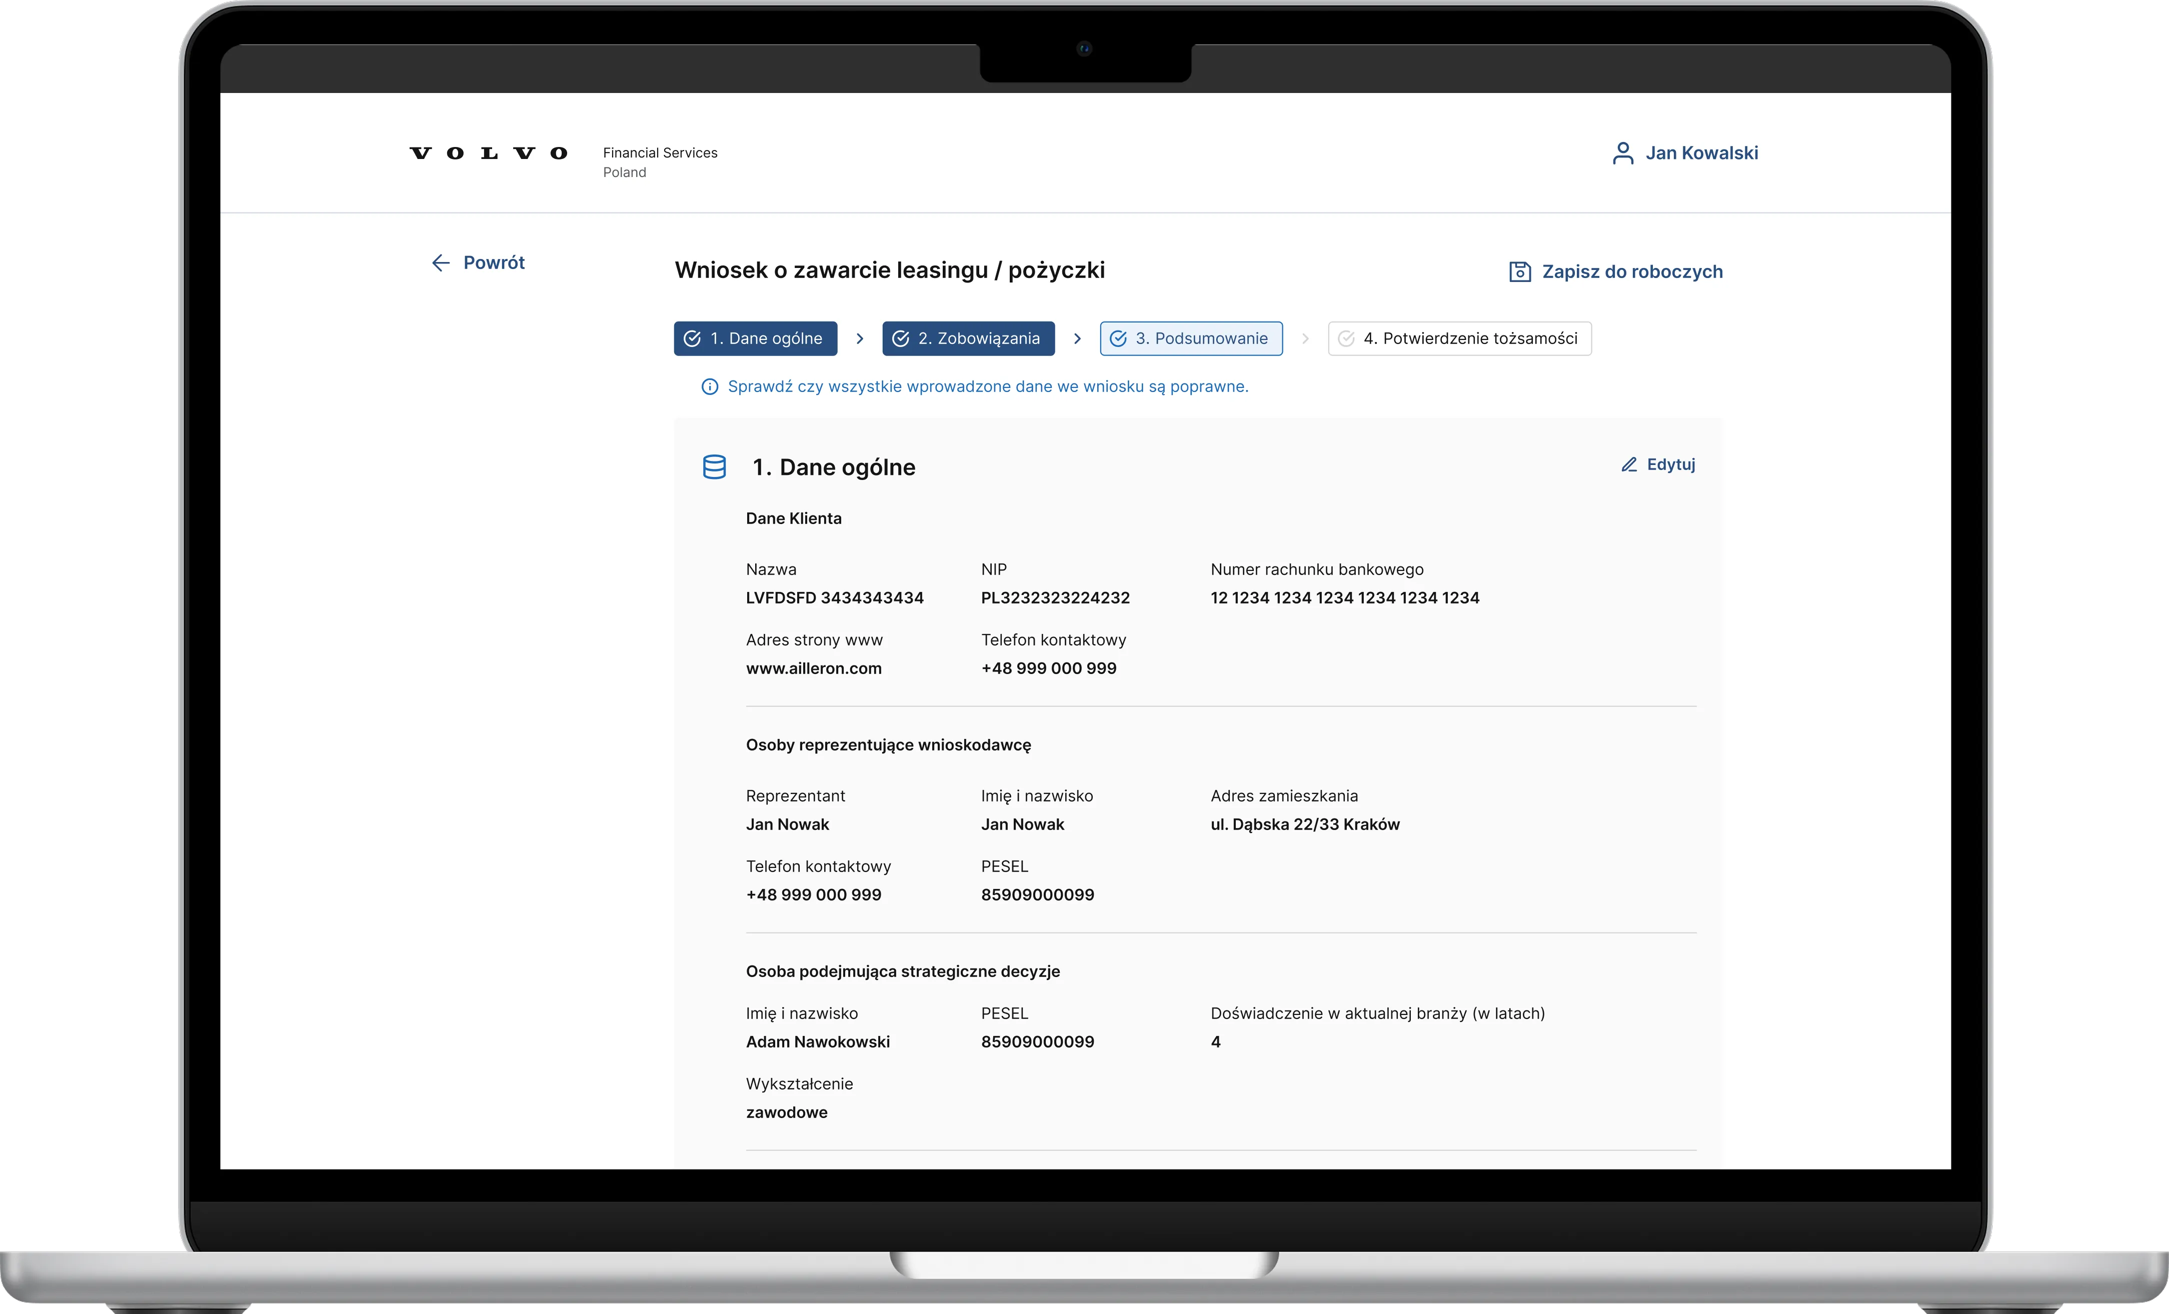Click the chevron after Zobowiązania step
The width and height of the screenshot is (2169, 1314).
tap(1077, 339)
